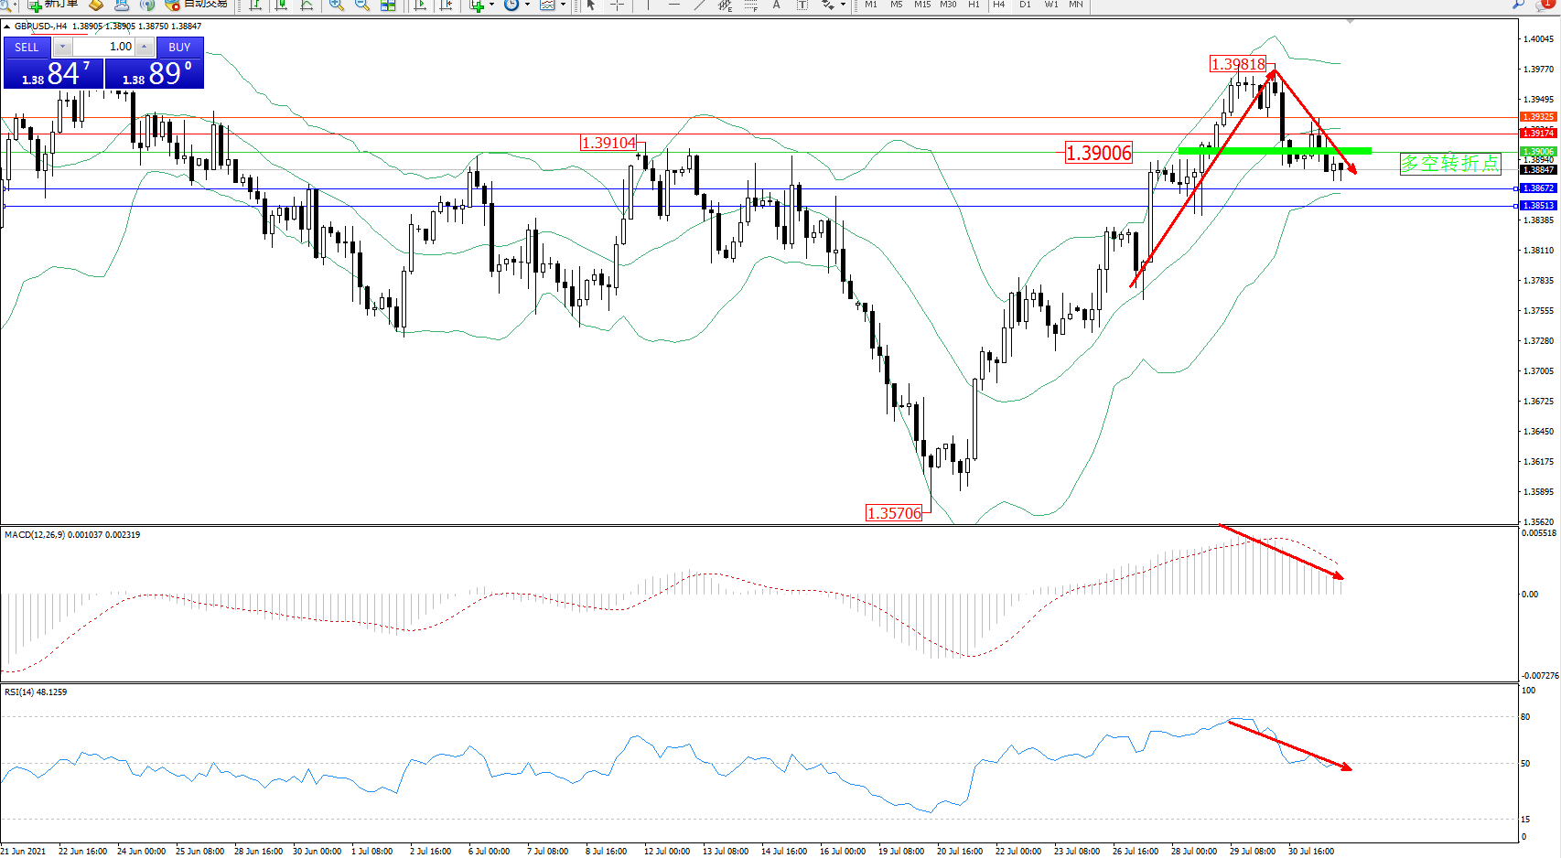The height and width of the screenshot is (858, 1561).
Task: Toggle the AutoTrading button
Action: point(196,5)
